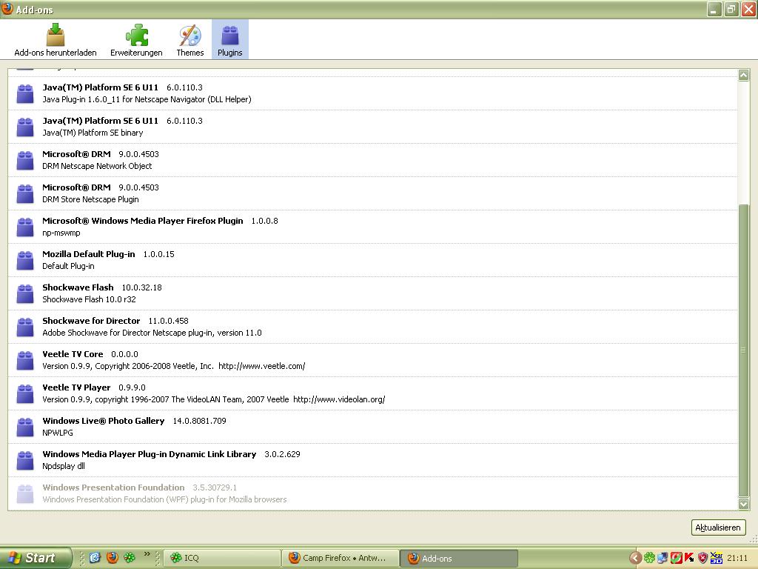Click the plugin list scrollbar thumb
This screenshot has height=569, width=758.
click(743, 350)
